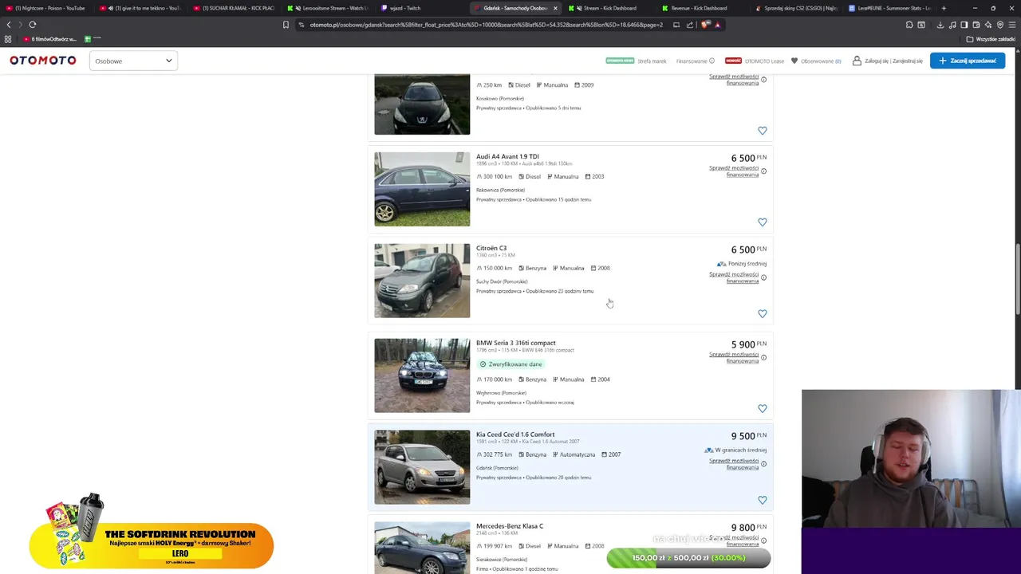This screenshot has height=574, width=1021.
Task: Open a new browser tab
Action: [x=944, y=8]
